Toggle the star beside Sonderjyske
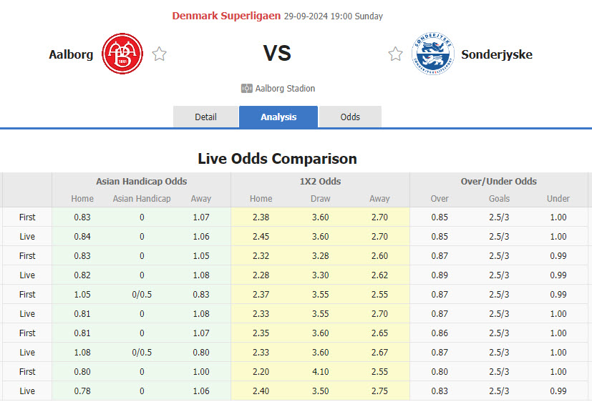Screen dimensions: 592x402 (395, 54)
